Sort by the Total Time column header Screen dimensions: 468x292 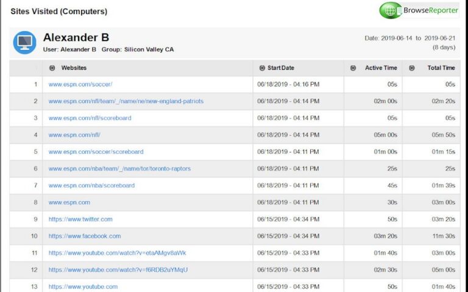441,68
